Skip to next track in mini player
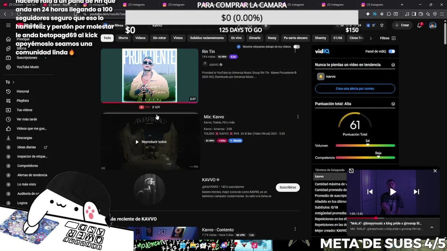447x251 pixels. 416,192
